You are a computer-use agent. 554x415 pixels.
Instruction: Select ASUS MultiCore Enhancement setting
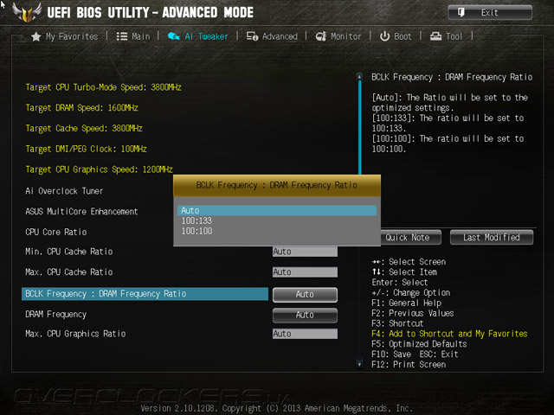click(x=81, y=212)
